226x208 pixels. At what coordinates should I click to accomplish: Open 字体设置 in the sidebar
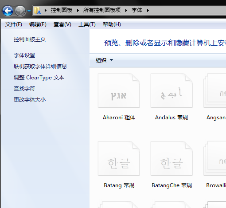(24, 55)
